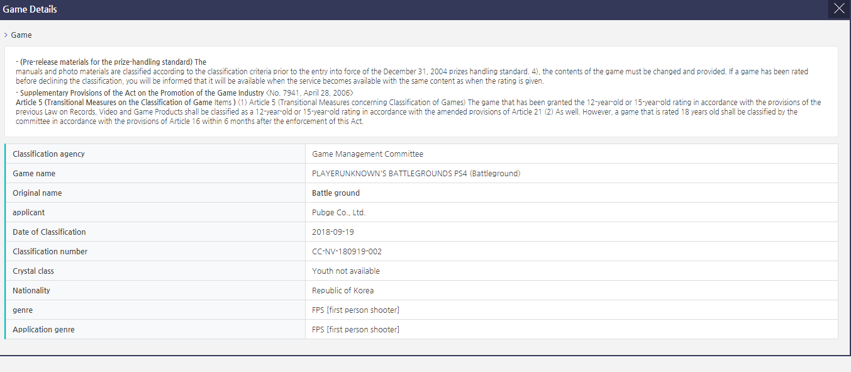The width and height of the screenshot is (851, 372).
Task: Select the 2018-09-19 date value
Action: 333,232
